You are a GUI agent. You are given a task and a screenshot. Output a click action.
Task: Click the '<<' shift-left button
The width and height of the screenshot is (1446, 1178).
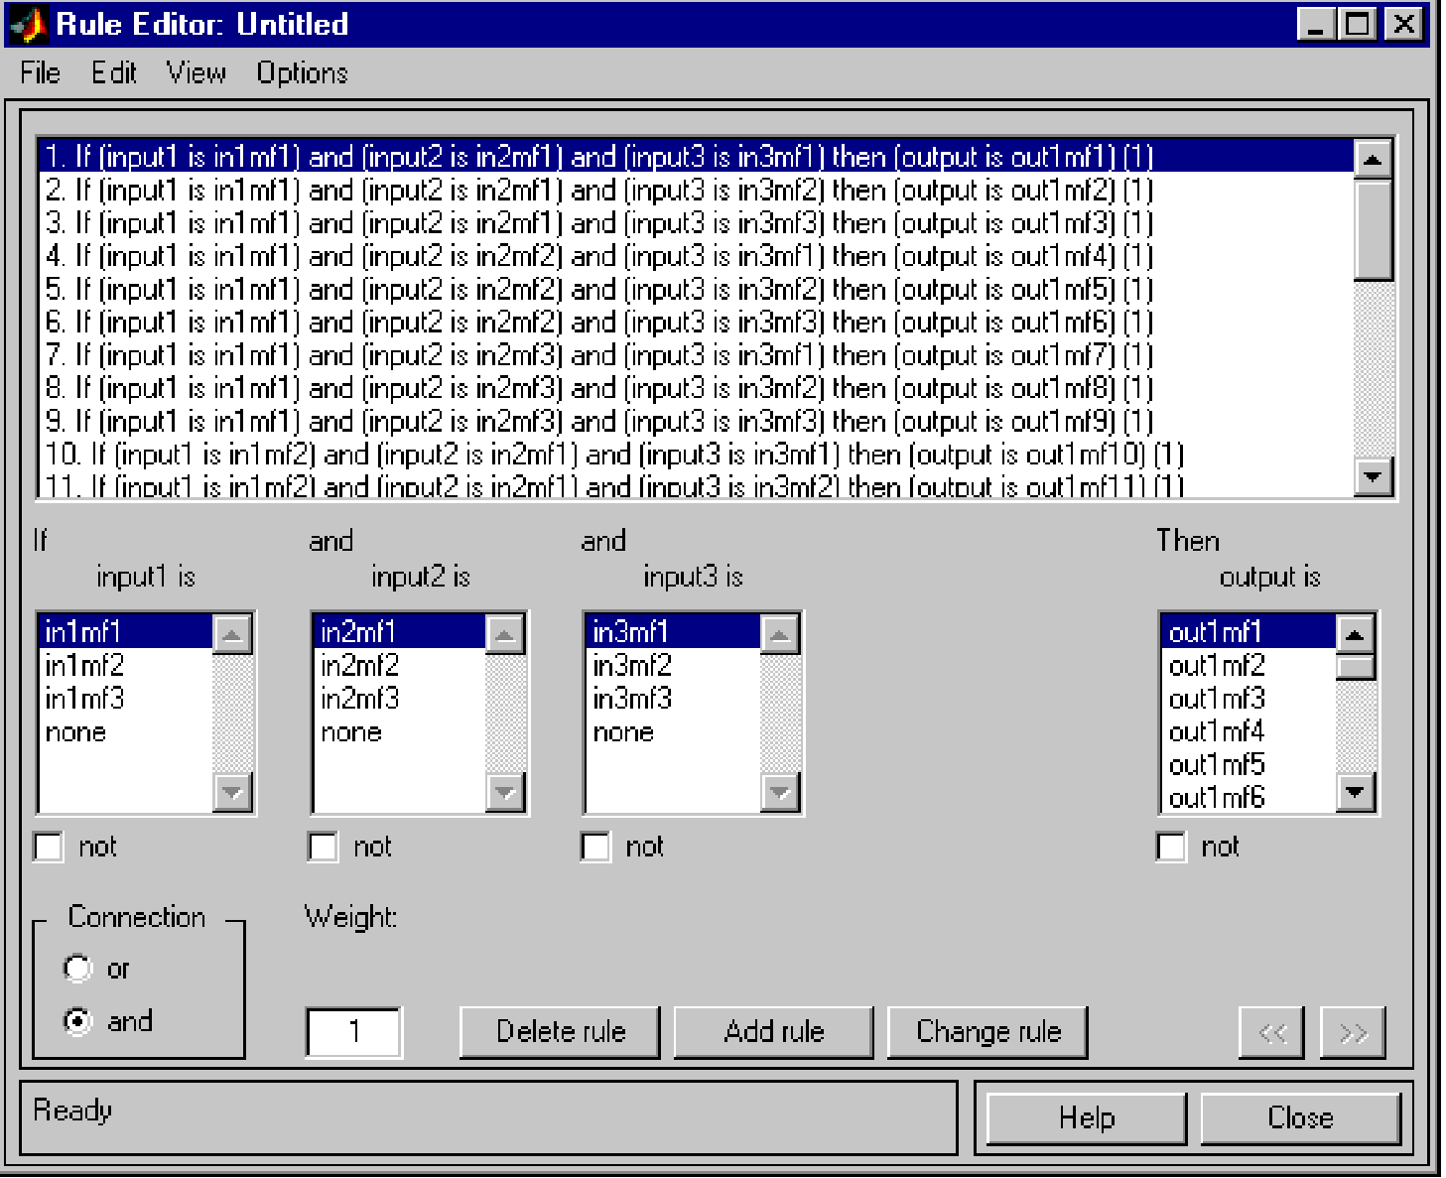click(1272, 1033)
